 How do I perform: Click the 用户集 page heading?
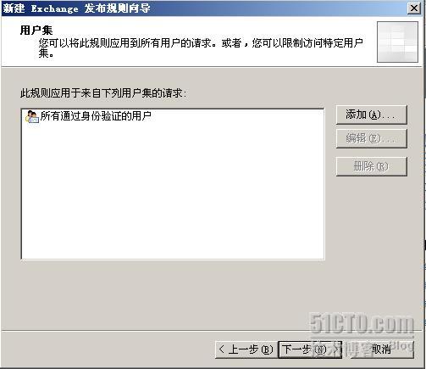pos(36,30)
